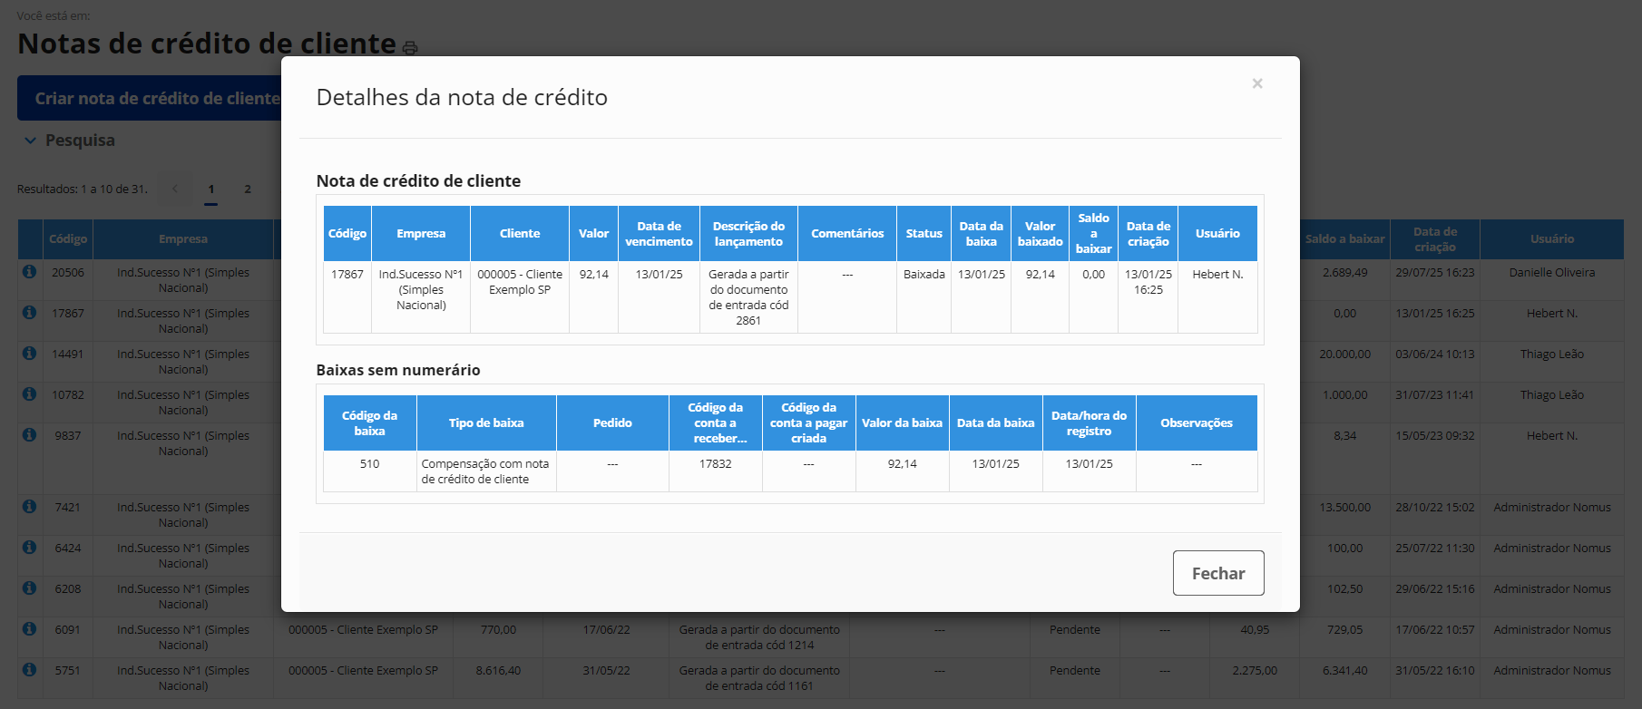Open info icon for record 7421
1642x709 pixels.
29,507
